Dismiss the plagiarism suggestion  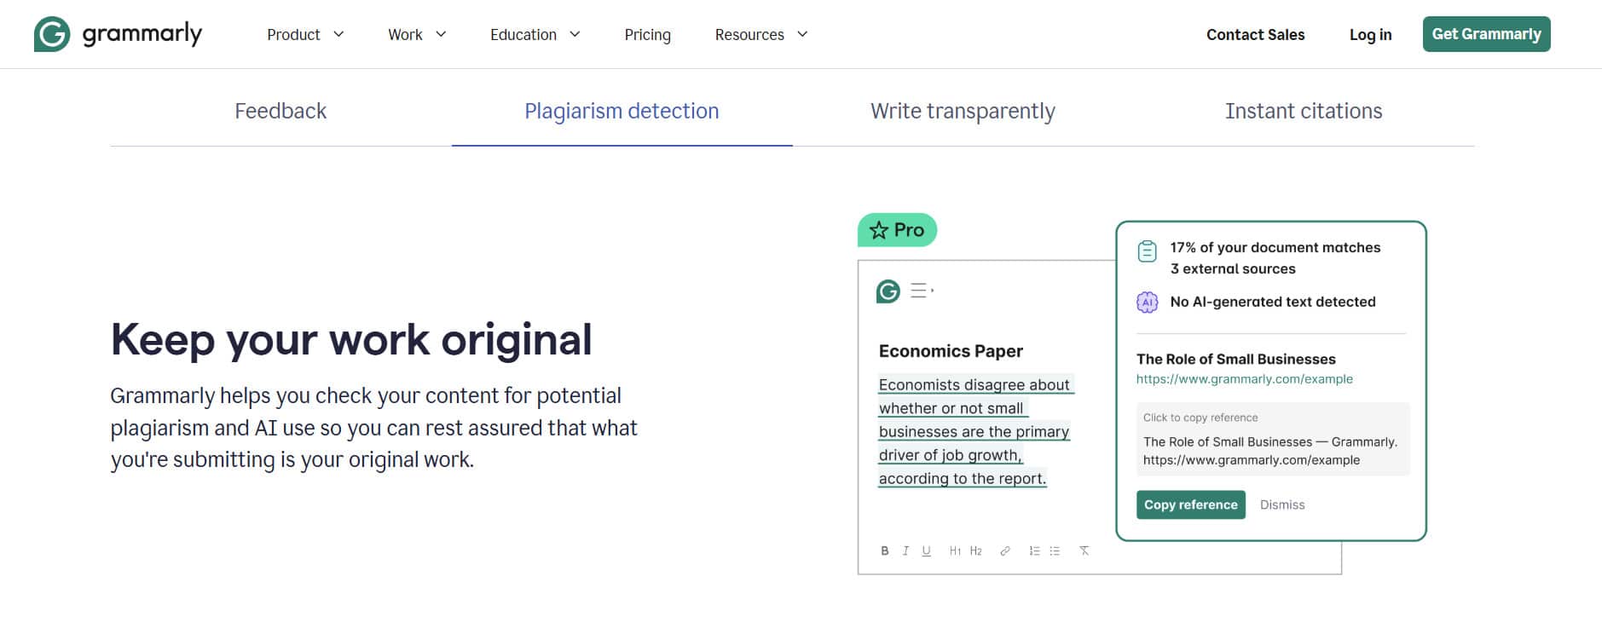pos(1282,504)
